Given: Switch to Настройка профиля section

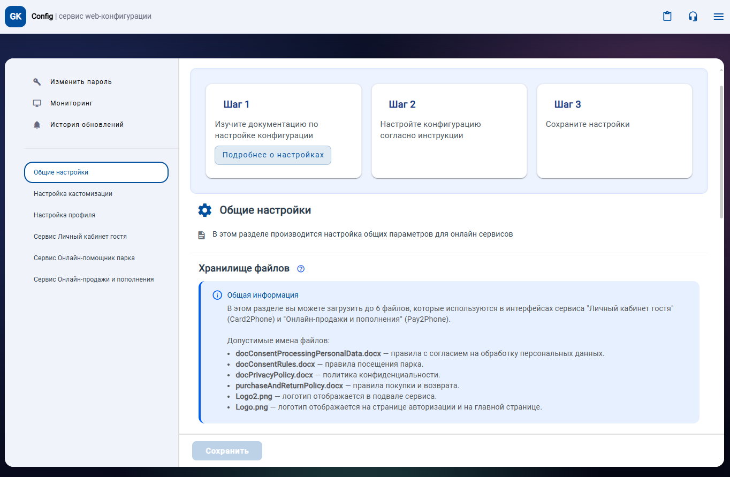Looking at the screenshot, I should pyautogui.click(x=65, y=215).
